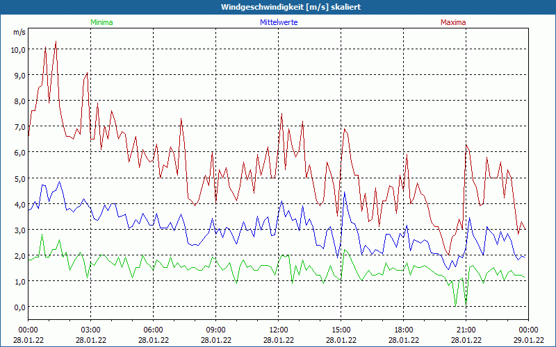
Task: Click the 29.01.22 date label
Action: coord(528,340)
